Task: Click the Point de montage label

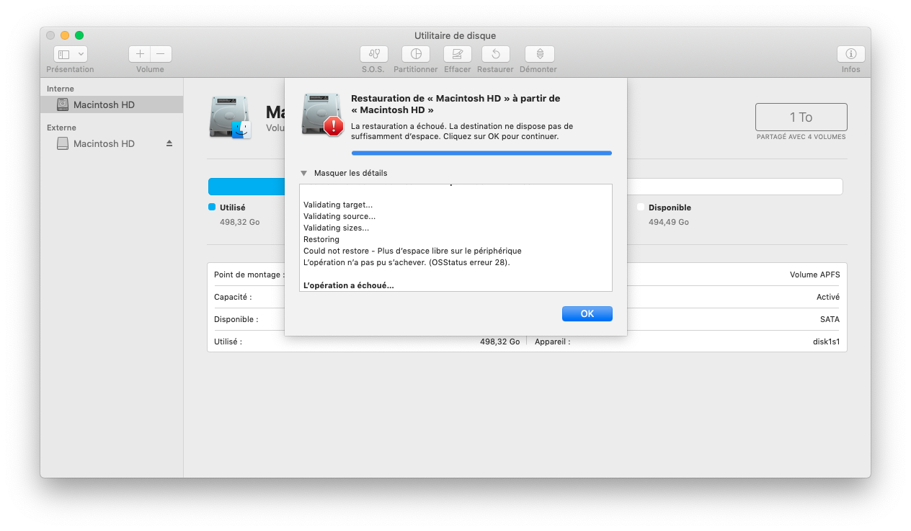Action: coord(249,275)
